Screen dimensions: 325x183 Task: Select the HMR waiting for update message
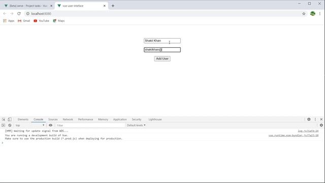[37, 131]
